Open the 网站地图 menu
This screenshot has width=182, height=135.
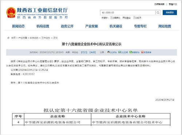click(x=165, y=26)
